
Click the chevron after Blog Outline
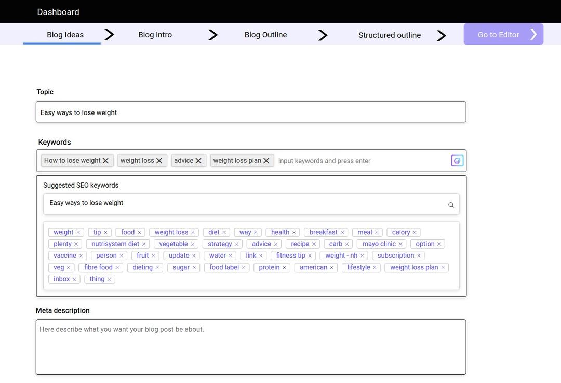pyautogui.click(x=323, y=35)
